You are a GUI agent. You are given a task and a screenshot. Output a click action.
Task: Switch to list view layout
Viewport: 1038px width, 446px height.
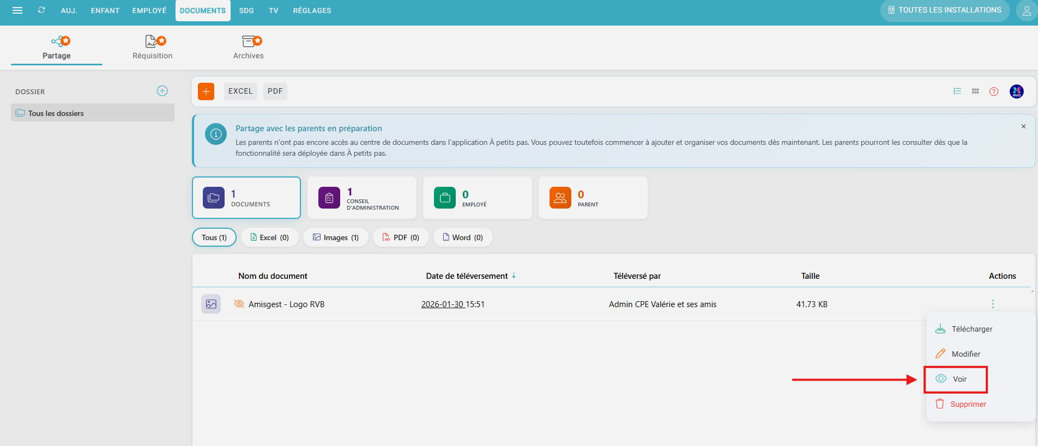957,91
